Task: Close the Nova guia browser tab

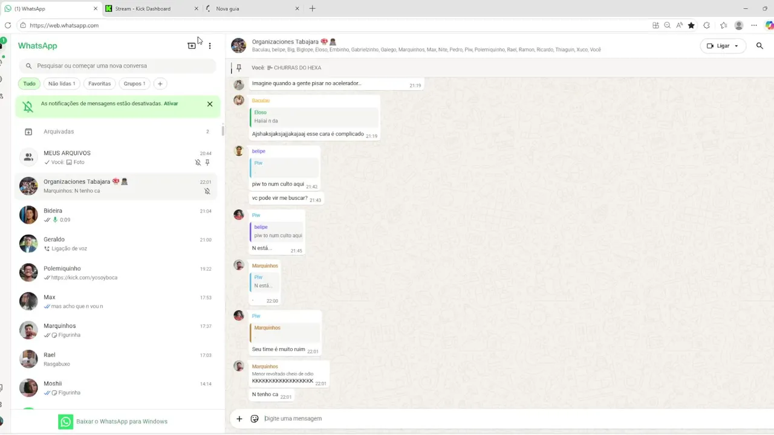Action: click(297, 8)
